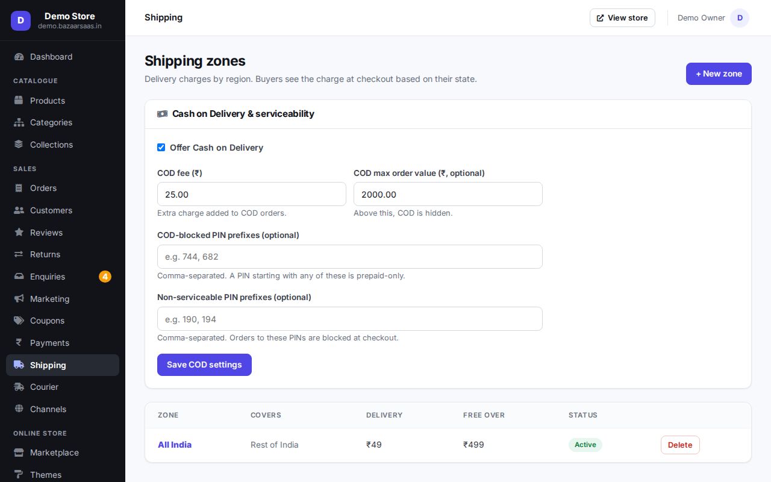Click the Enquiries notification badge 4
The height and width of the screenshot is (482, 771).
(105, 277)
